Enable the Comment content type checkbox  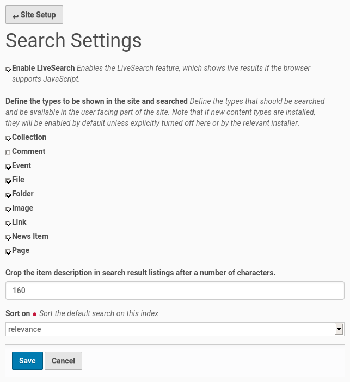click(x=8, y=152)
